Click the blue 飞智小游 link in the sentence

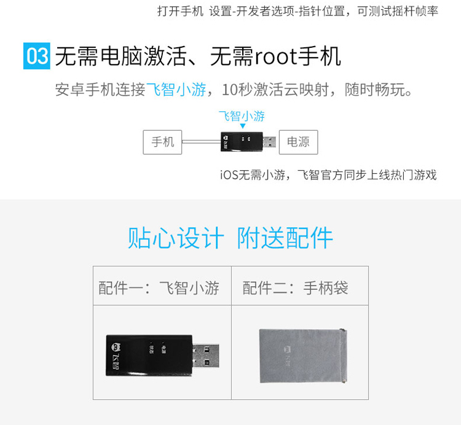point(176,90)
